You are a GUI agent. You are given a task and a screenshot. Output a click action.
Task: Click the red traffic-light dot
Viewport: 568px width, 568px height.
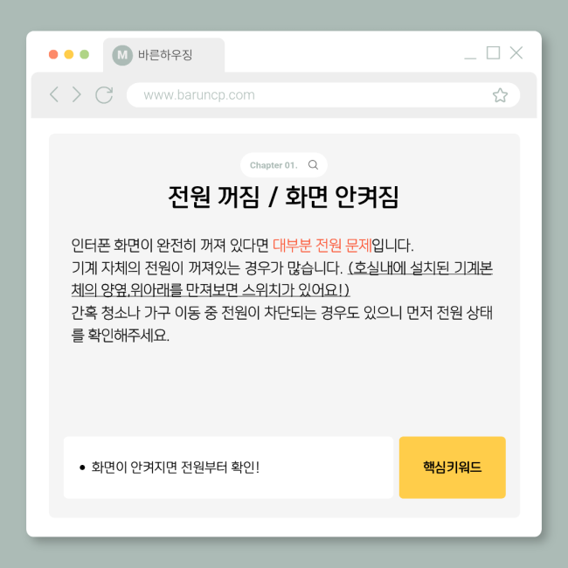(x=53, y=54)
